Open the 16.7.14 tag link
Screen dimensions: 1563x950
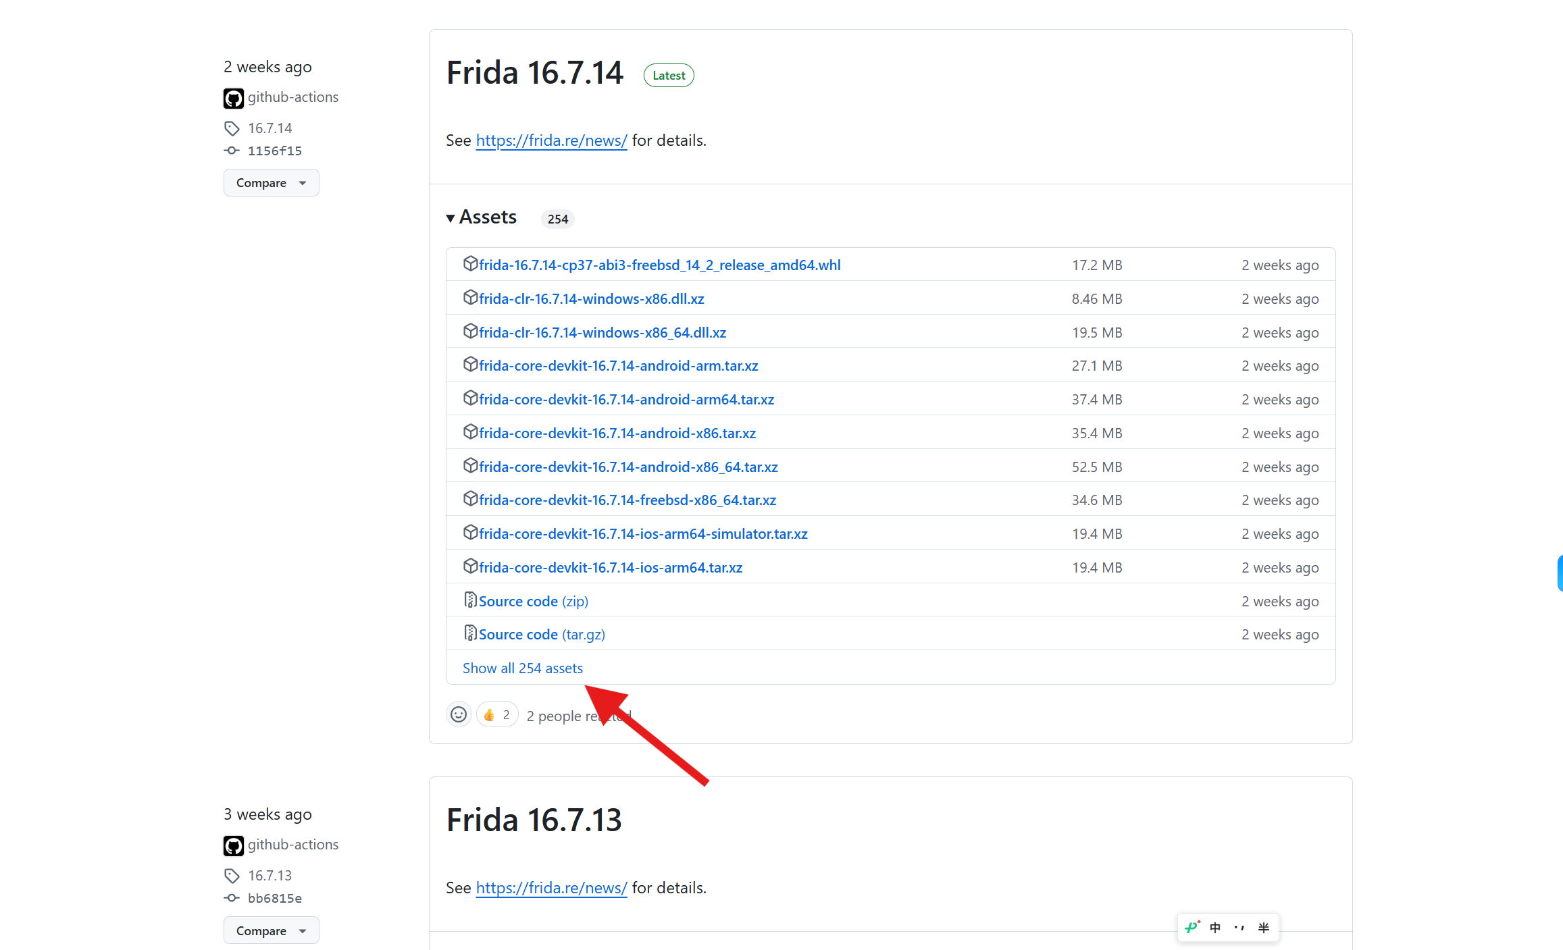click(x=270, y=128)
